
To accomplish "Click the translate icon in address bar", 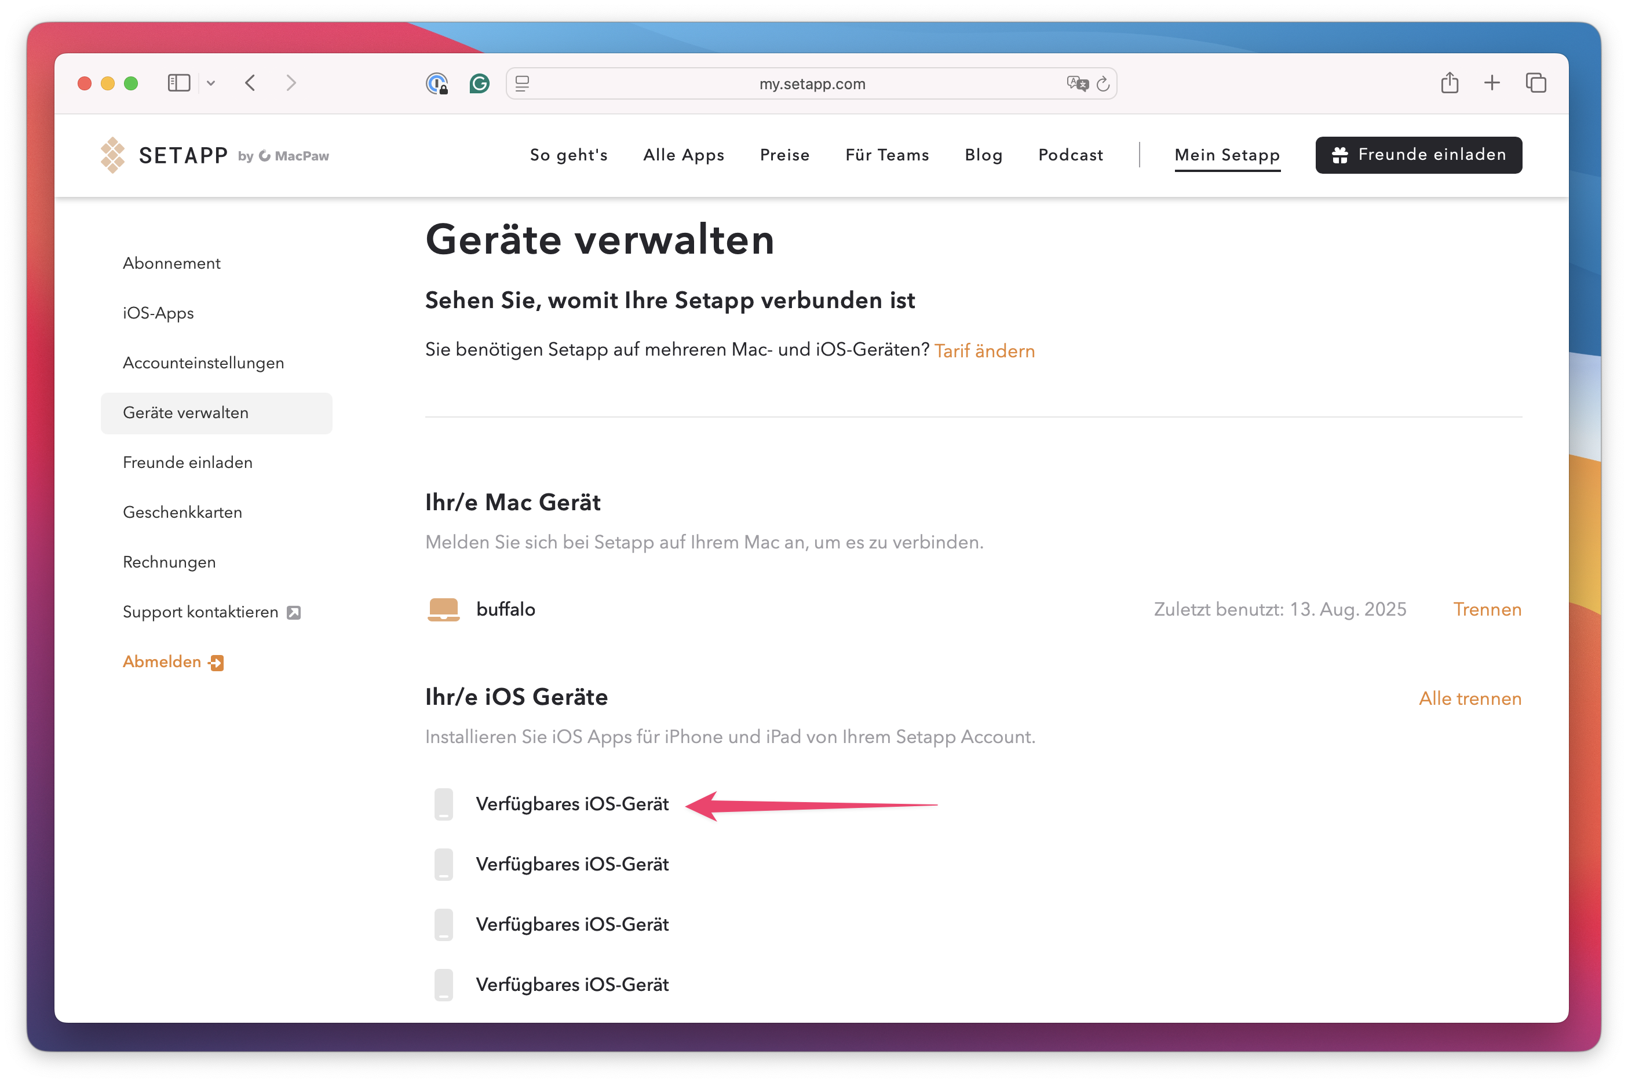I will 1077,83.
